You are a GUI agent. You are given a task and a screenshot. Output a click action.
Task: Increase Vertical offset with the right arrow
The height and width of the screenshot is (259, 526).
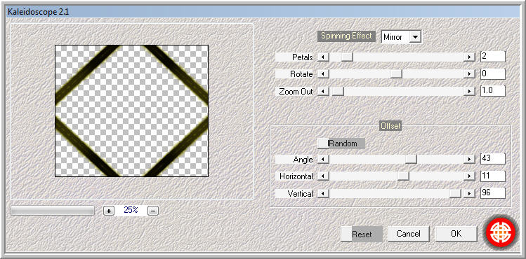pos(470,193)
